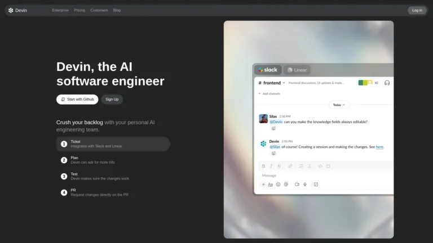
Task: Click the plus attachment icon in the composer
Action: (263, 184)
